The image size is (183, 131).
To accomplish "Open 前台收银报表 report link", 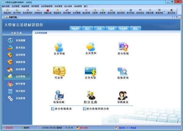I will point(63,108).
